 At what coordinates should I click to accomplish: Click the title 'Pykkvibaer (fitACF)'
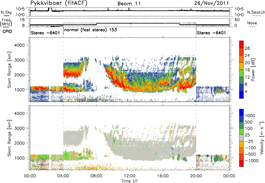pos(59,3)
